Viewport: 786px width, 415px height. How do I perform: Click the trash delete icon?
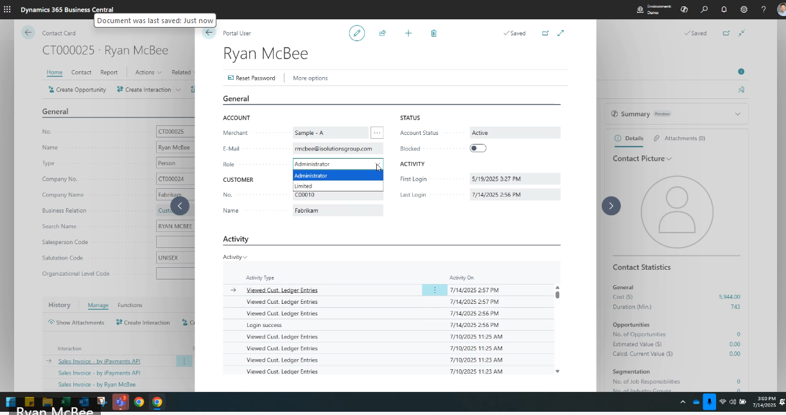(x=434, y=33)
